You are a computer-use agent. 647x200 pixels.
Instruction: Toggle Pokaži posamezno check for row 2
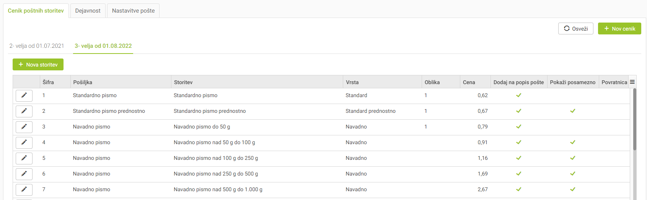(573, 111)
